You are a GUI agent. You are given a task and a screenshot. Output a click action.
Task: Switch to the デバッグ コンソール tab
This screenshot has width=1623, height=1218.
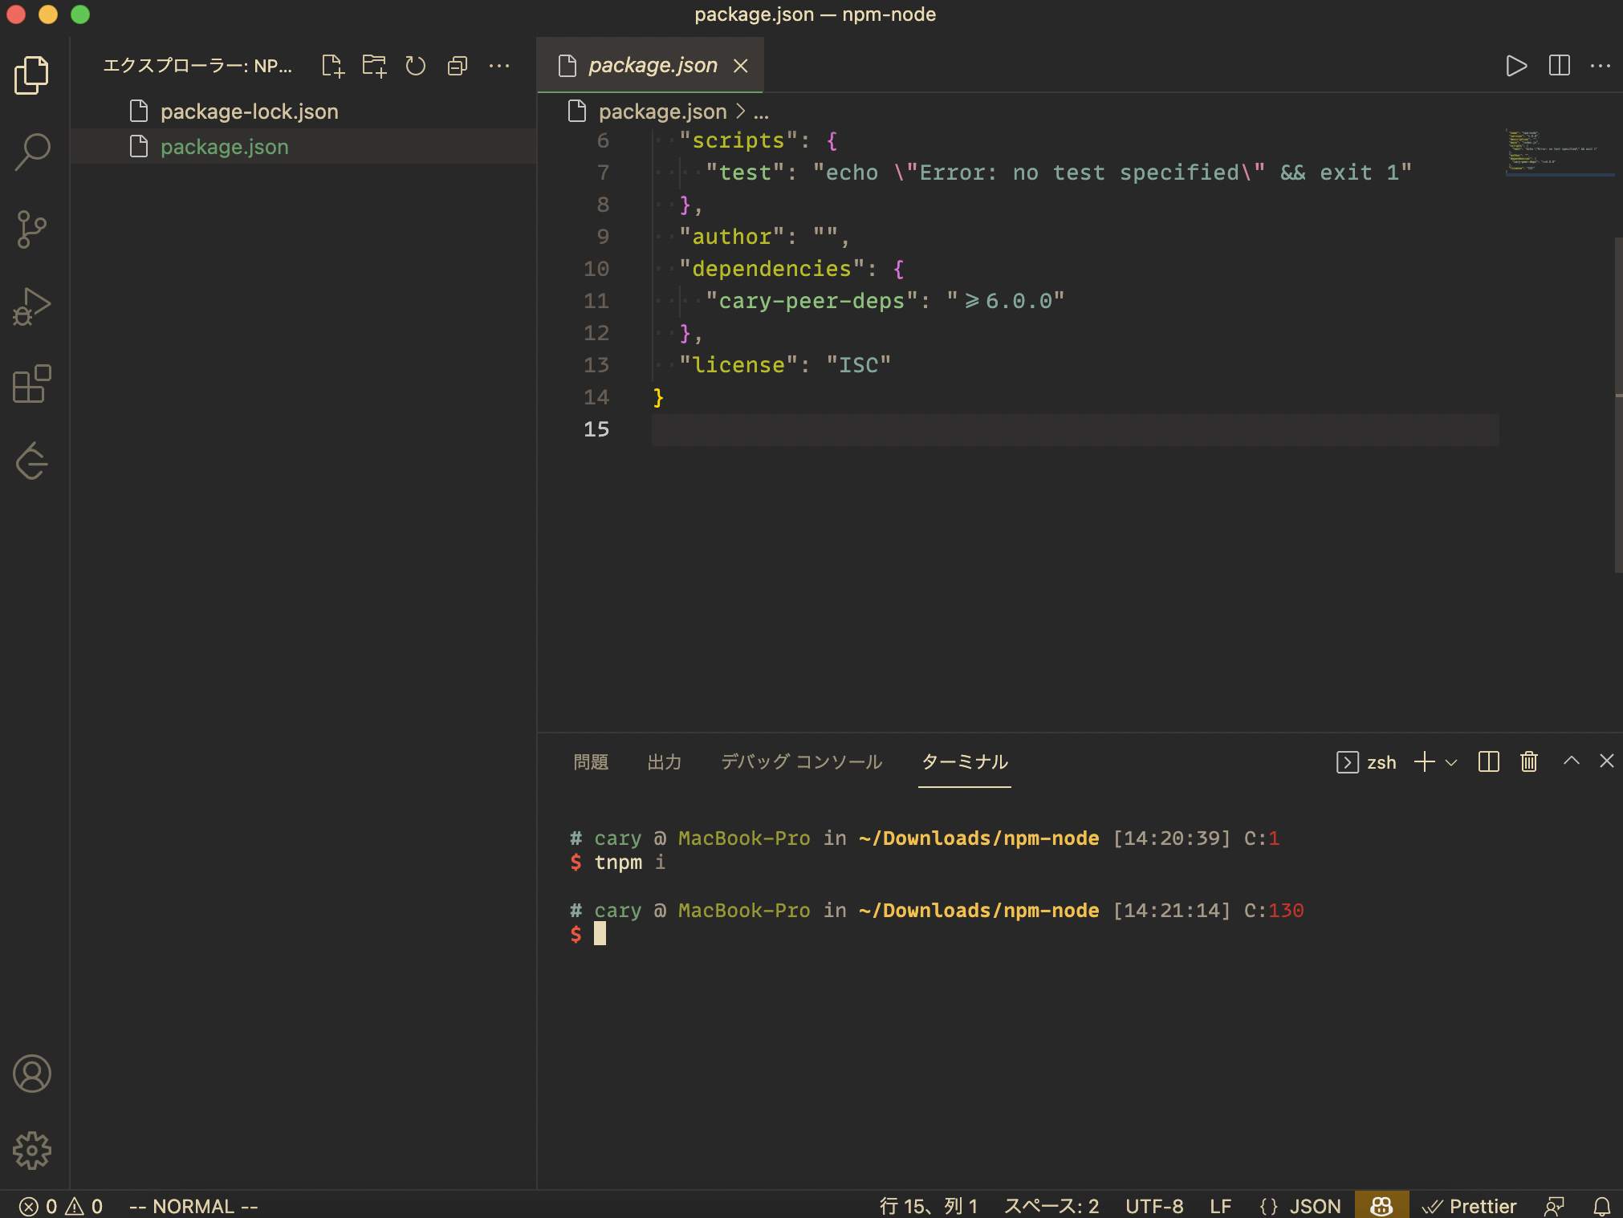point(801,761)
